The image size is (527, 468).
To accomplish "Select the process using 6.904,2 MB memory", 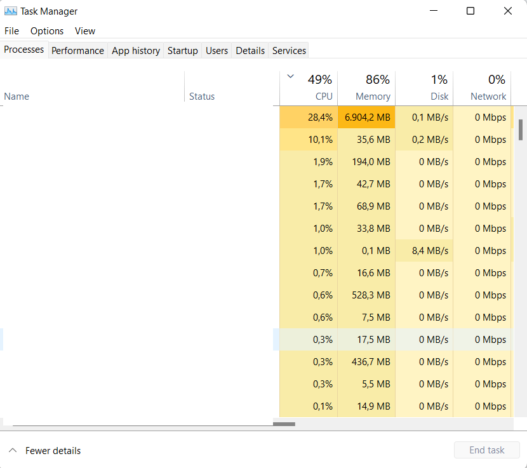I will 366,117.
